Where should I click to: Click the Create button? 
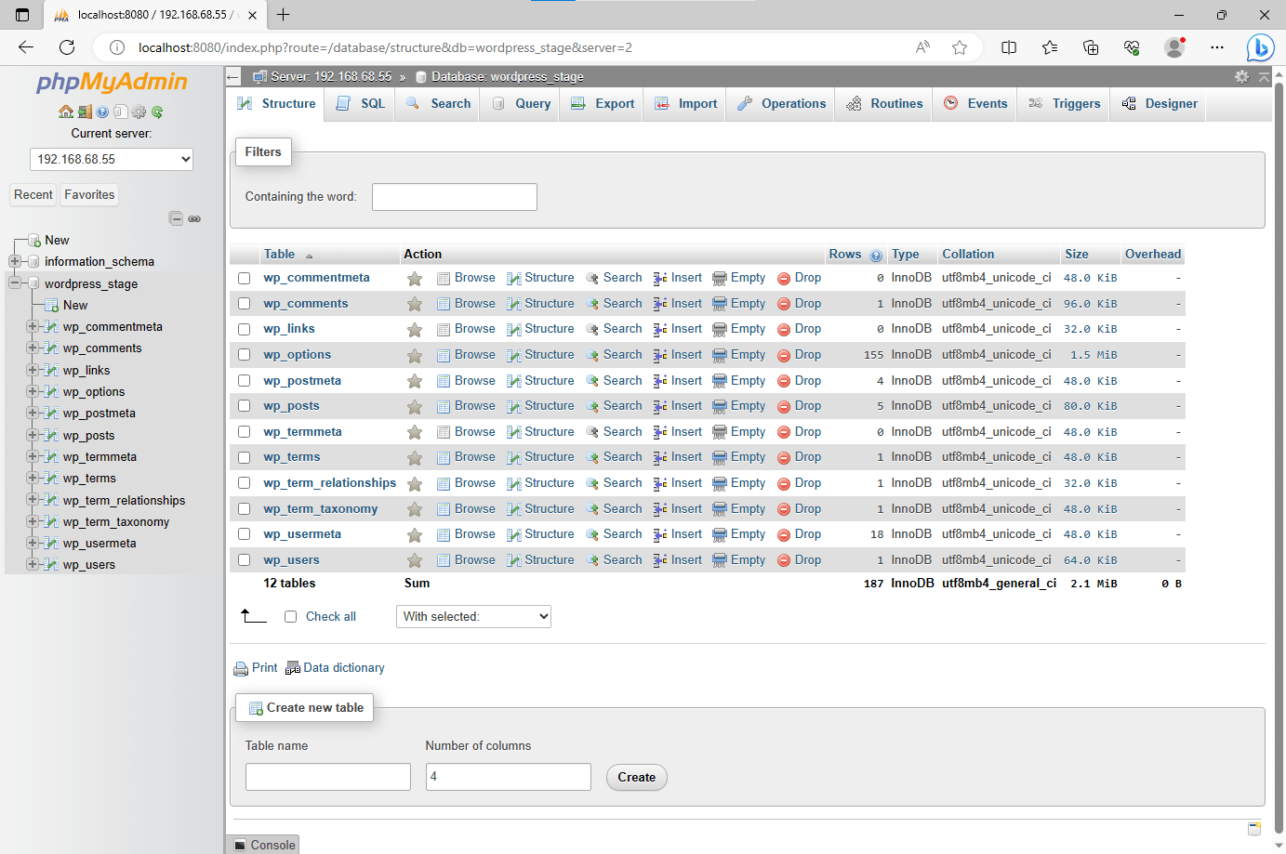(x=637, y=777)
